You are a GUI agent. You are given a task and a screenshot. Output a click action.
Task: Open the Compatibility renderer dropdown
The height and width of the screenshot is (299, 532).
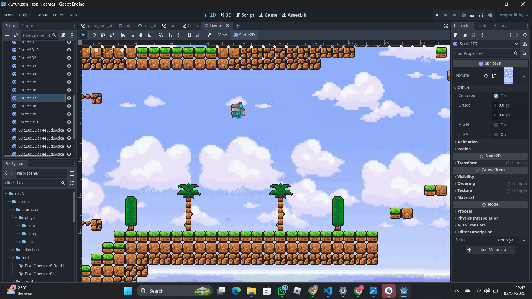[x=513, y=15]
